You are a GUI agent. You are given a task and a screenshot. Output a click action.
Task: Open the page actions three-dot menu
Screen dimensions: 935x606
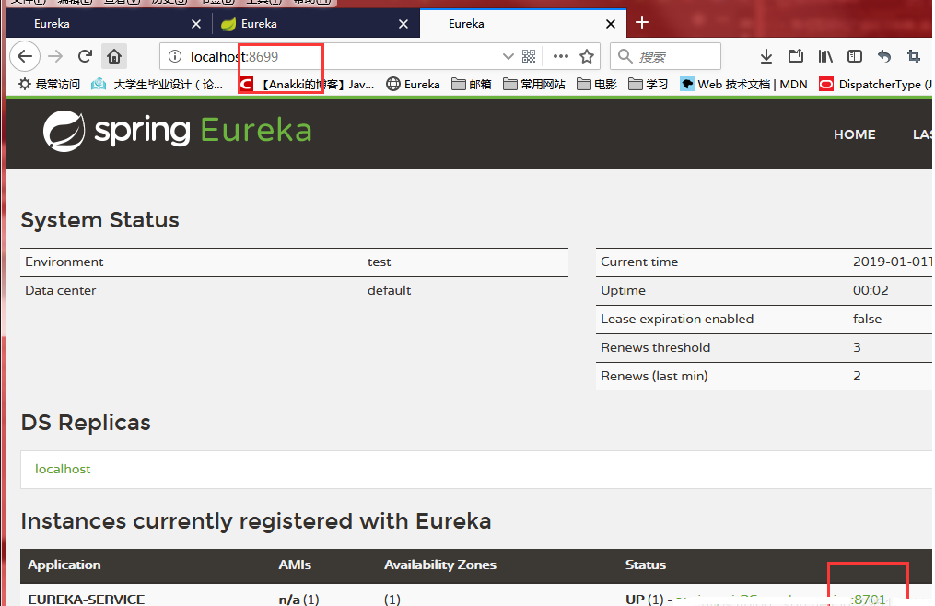tap(560, 57)
